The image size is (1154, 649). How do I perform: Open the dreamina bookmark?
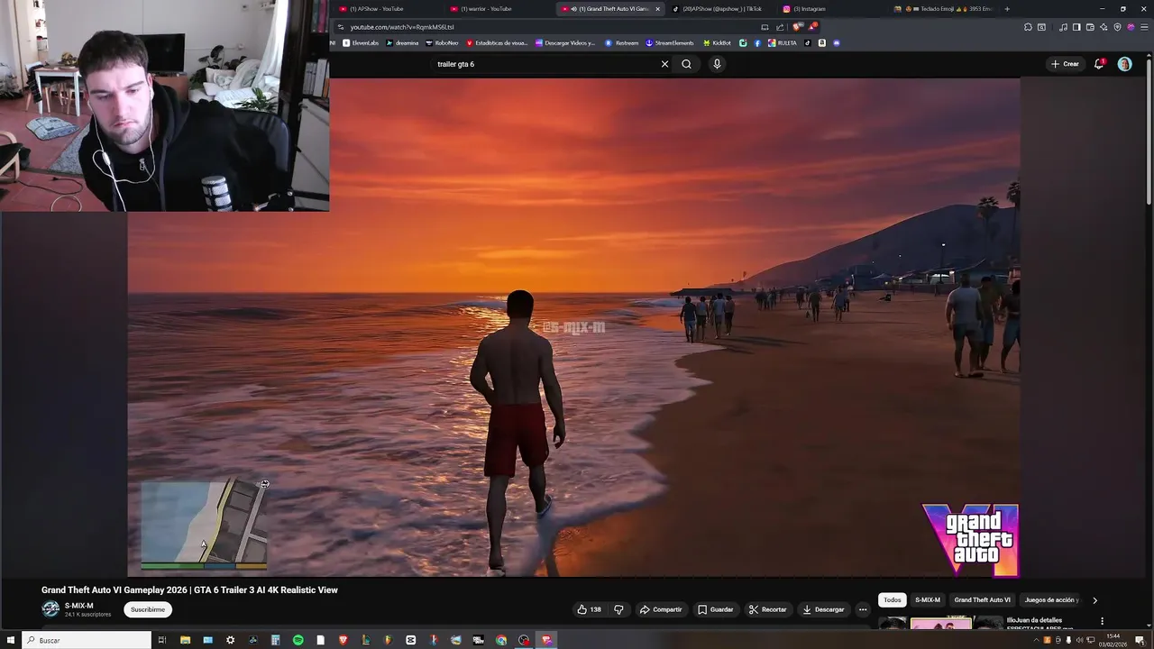coord(401,43)
